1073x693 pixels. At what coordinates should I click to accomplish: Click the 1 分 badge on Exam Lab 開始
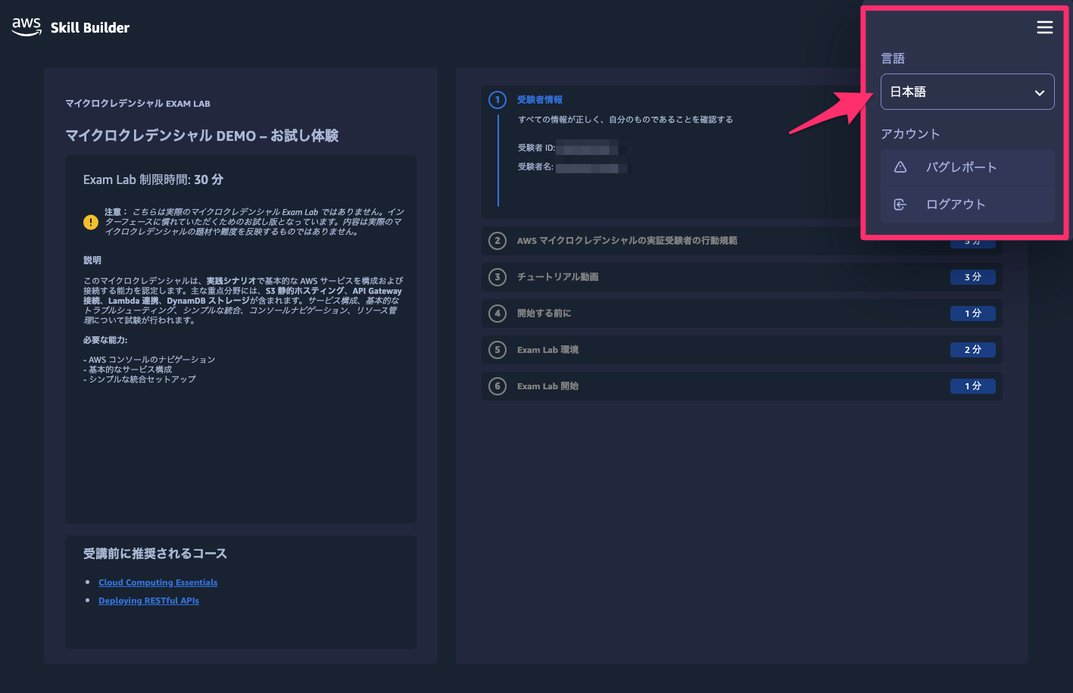[973, 386]
